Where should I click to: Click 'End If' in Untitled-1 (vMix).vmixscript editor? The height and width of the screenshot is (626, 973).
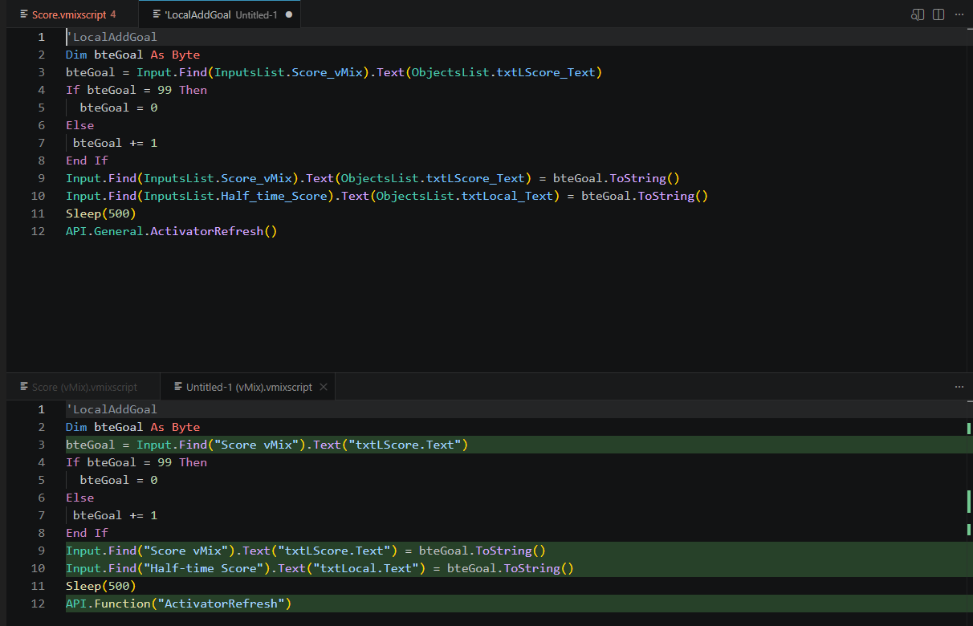tap(87, 533)
